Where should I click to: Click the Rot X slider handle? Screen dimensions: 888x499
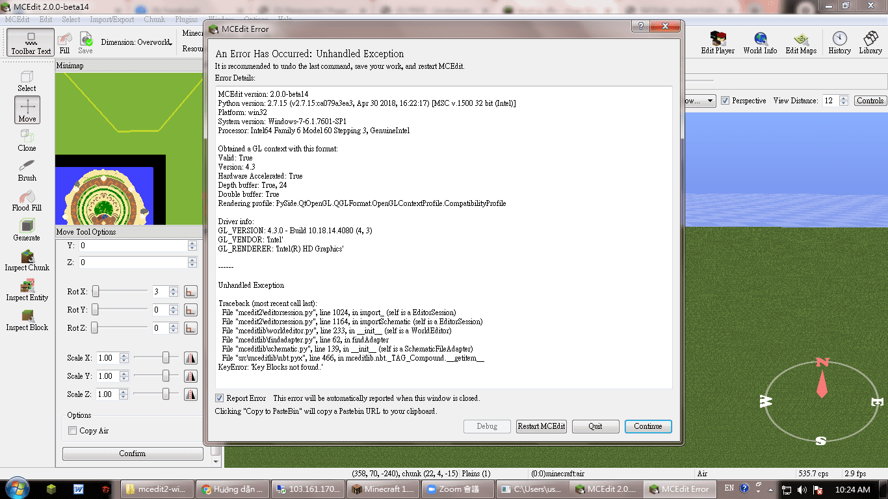click(x=95, y=292)
